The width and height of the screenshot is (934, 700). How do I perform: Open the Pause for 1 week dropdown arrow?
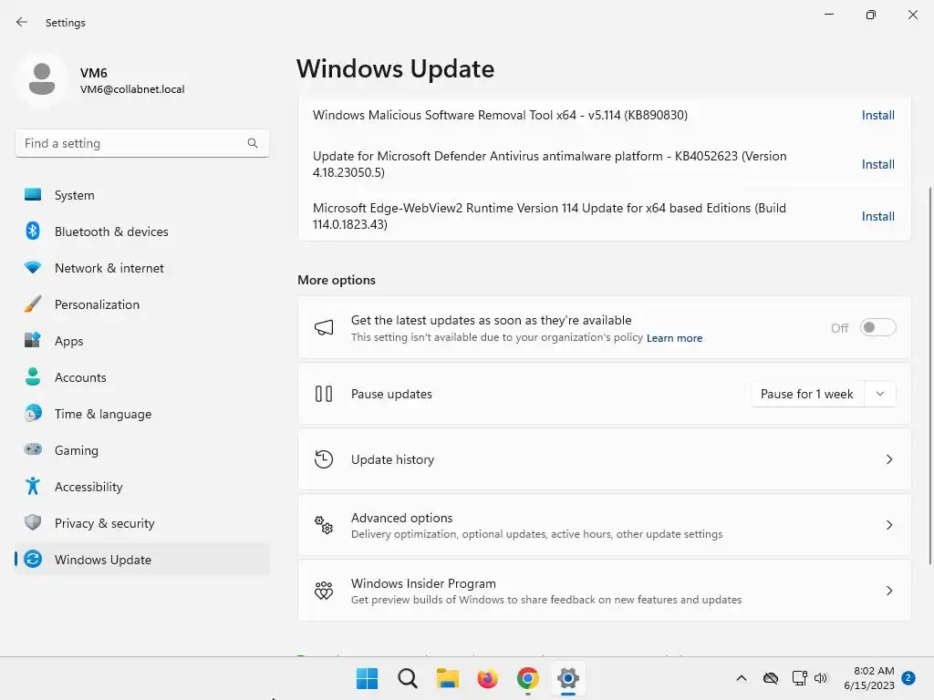pos(880,394)
